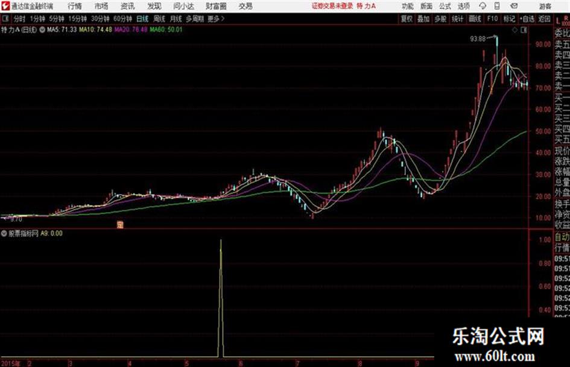
Task: Open the mail envelope icon
Action: click(x=514, y=6)
